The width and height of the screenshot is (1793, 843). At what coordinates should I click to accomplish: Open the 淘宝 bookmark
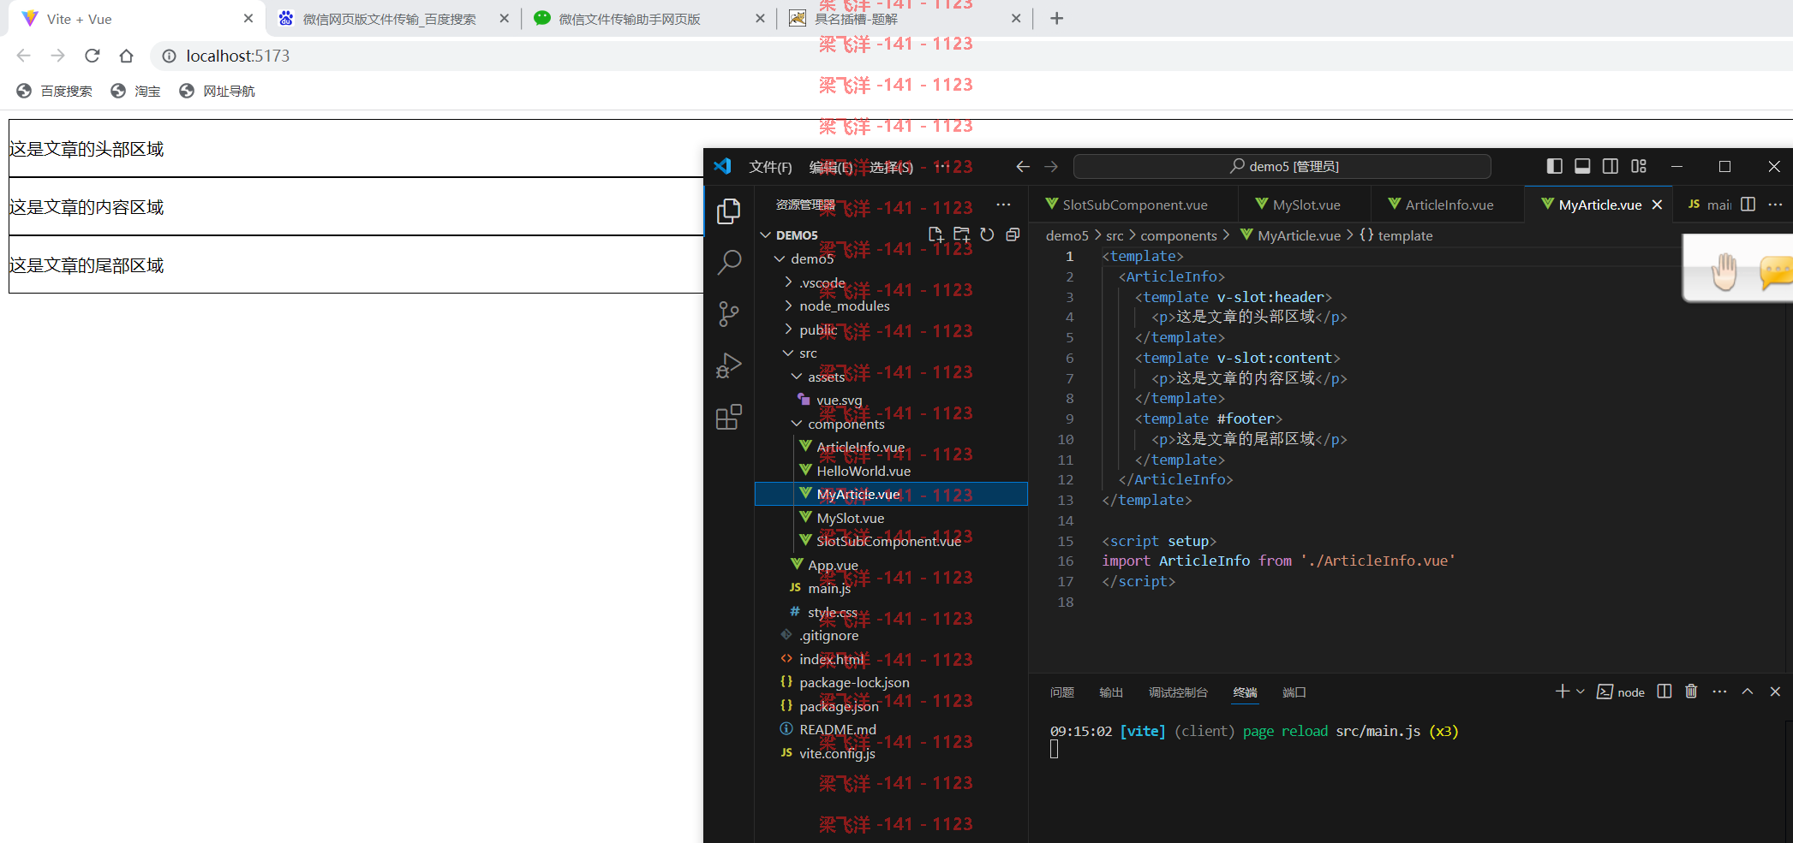(135, 91)
